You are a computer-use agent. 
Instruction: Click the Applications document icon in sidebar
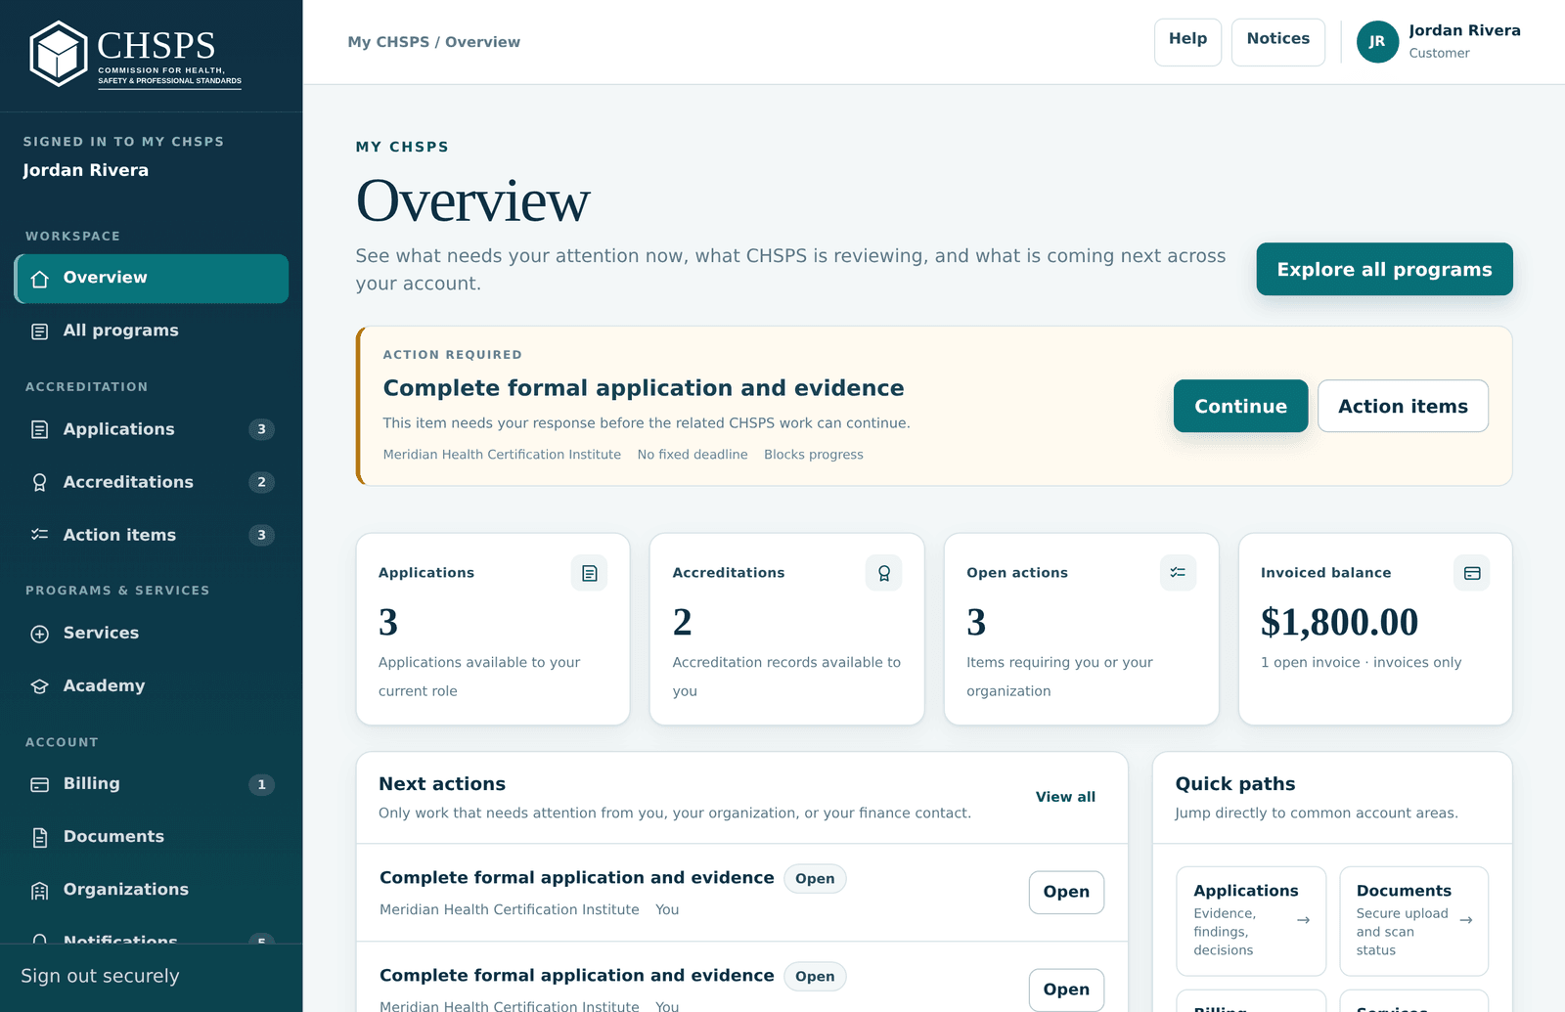[x=40, y=429]
